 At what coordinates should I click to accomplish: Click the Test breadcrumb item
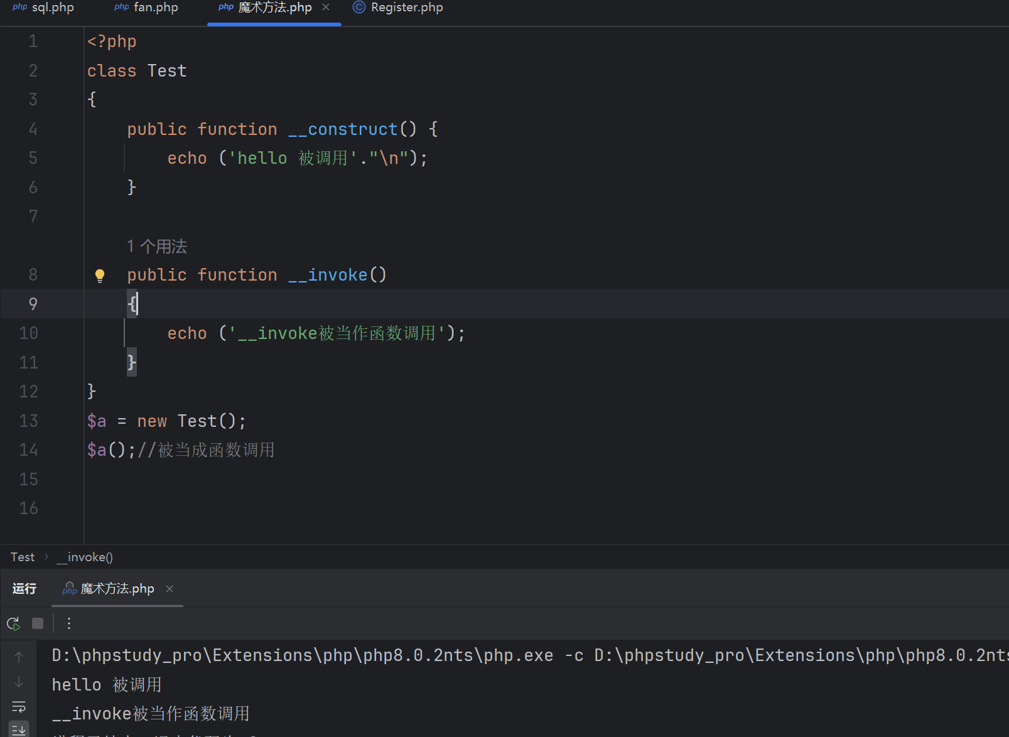coord(23,557)
